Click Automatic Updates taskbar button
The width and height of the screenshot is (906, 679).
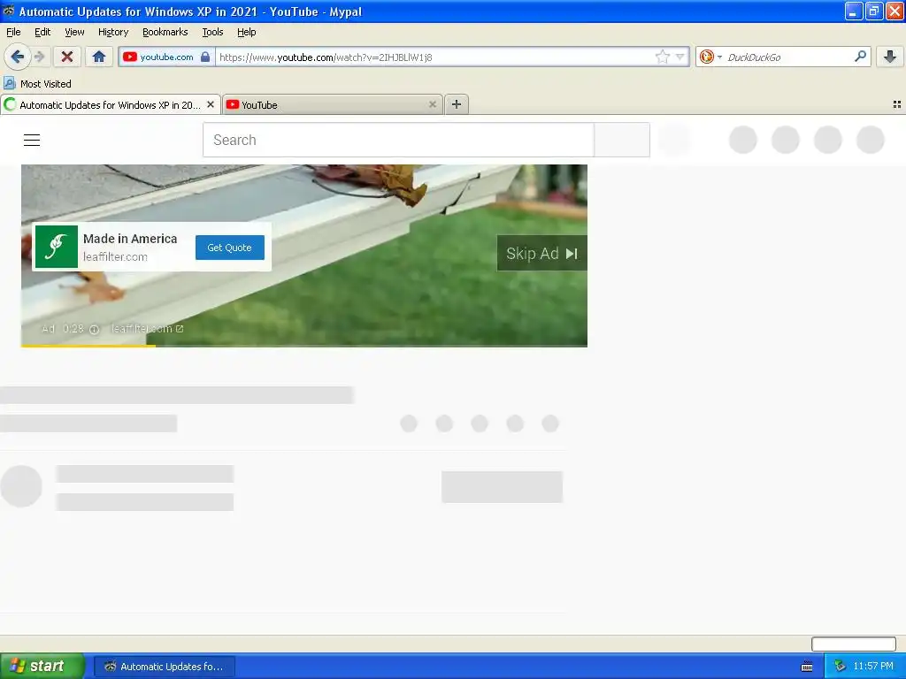(165, 667)
